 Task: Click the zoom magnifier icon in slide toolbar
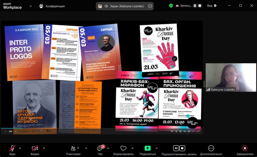click(172, 131)
